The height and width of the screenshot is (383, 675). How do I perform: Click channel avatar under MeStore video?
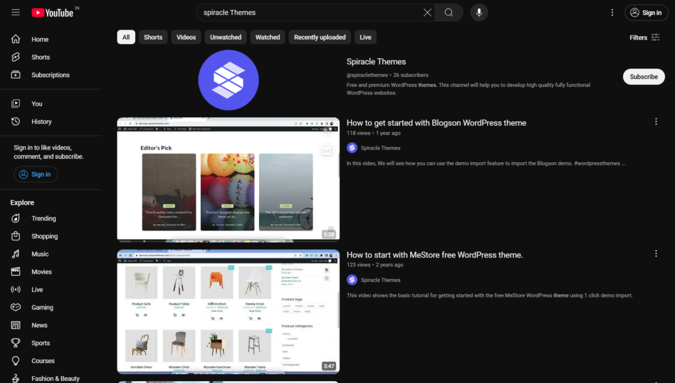352,280
